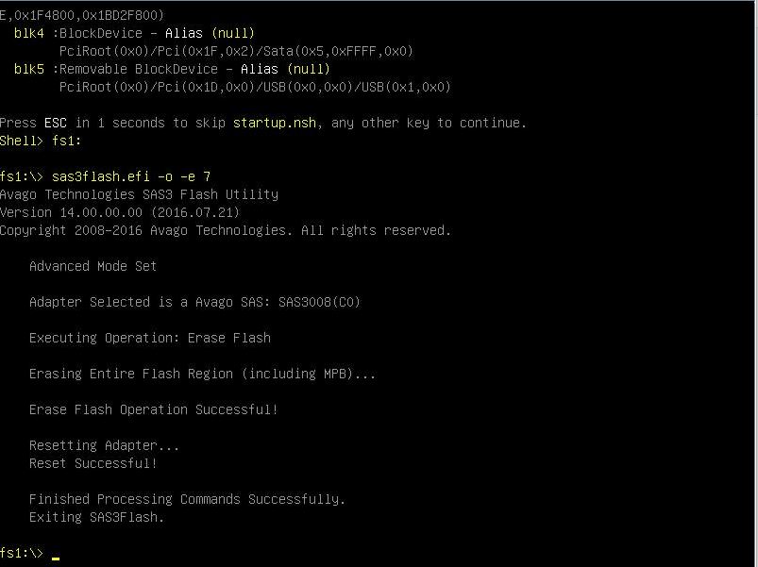Click the yellow 'blk5' device label

pyautogui.click(x=29, y=69)
